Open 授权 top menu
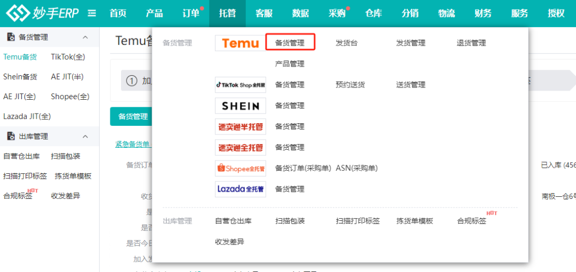 coord(556,14)
